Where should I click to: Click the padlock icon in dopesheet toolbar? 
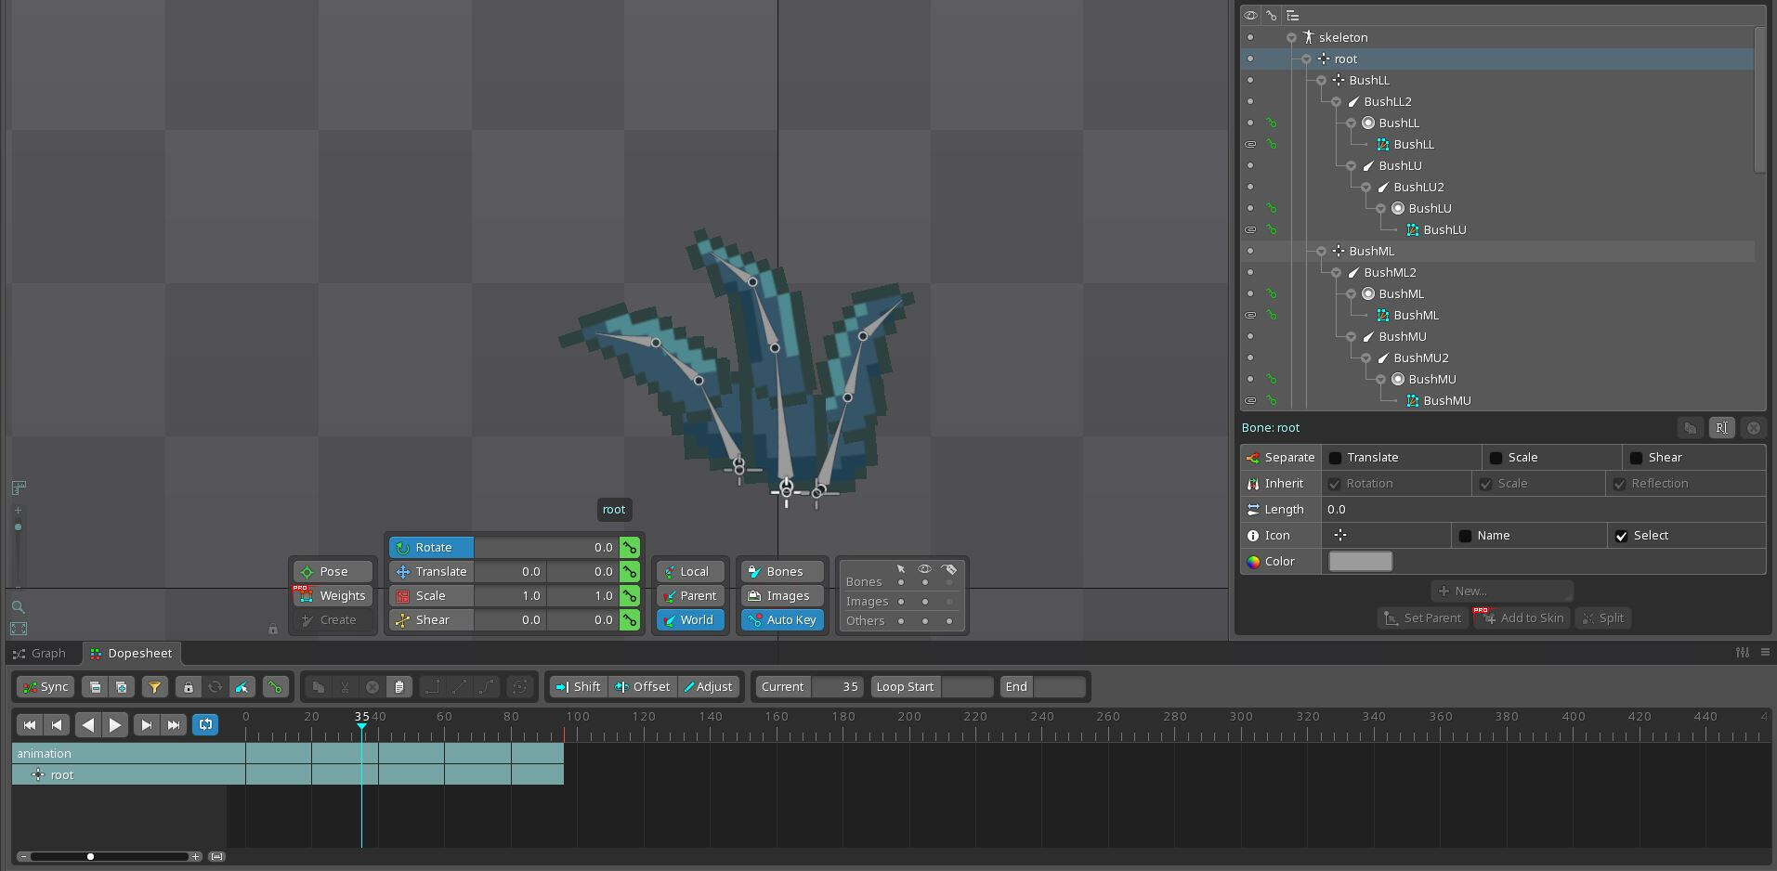[189, 687]
